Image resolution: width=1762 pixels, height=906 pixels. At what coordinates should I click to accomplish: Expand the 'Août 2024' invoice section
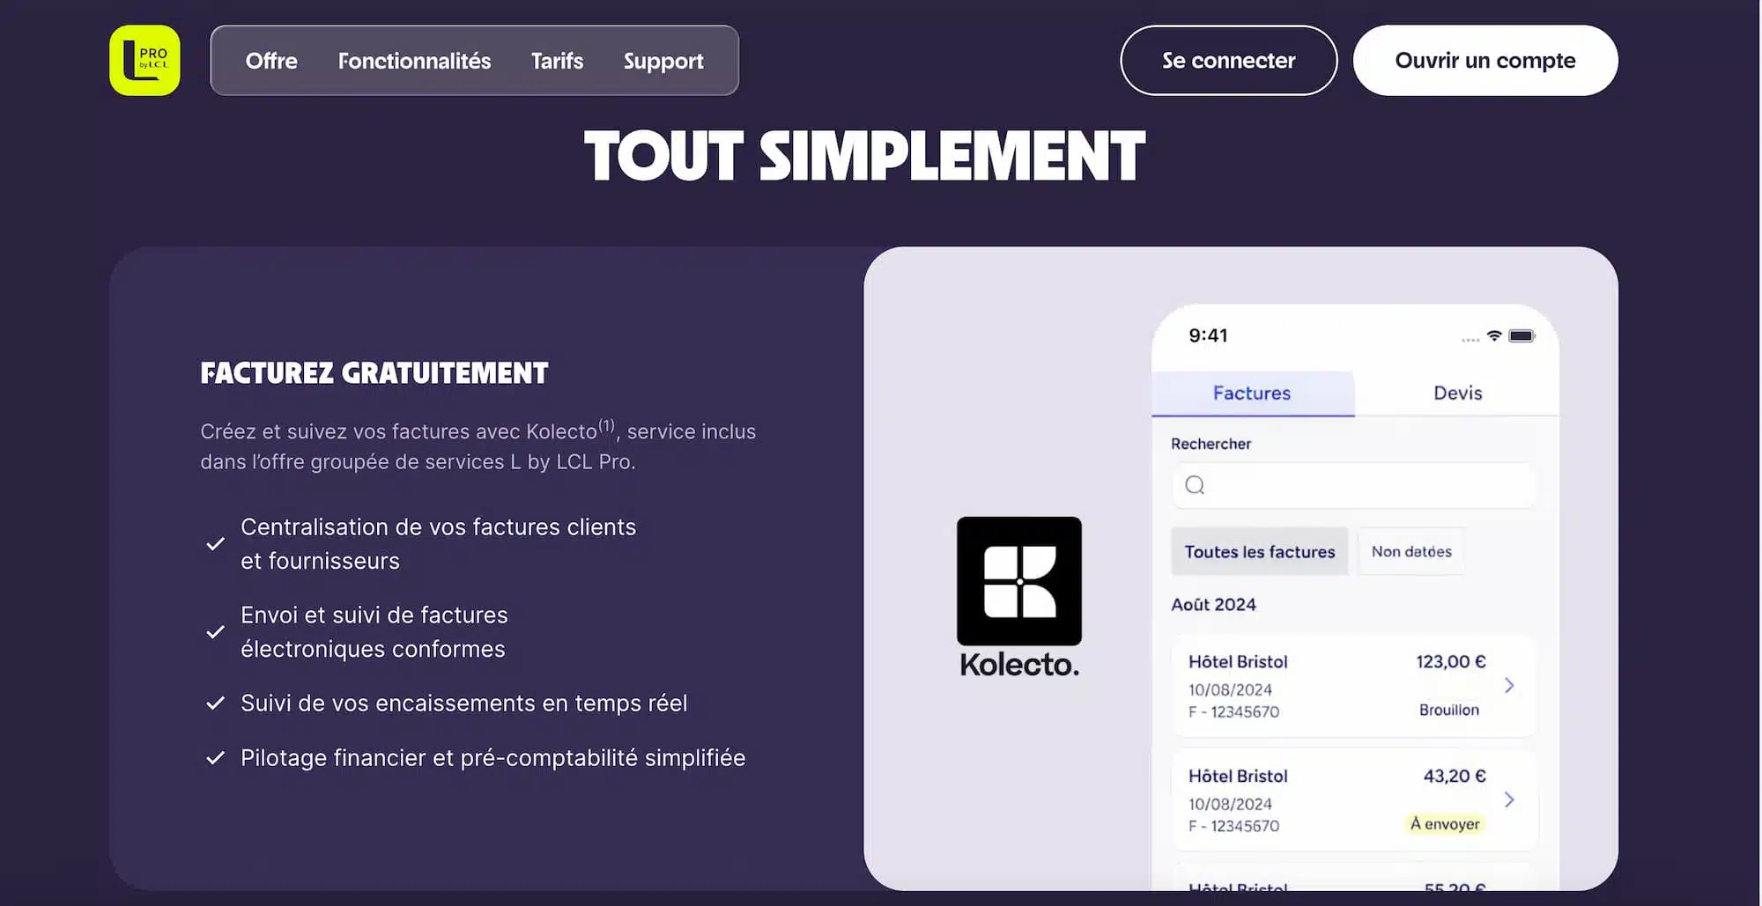[1213, 604]
